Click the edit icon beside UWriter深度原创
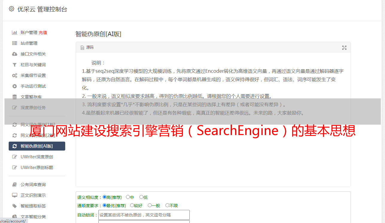The image size is (385, 223). pyautogui.click(x=14, y=157)
